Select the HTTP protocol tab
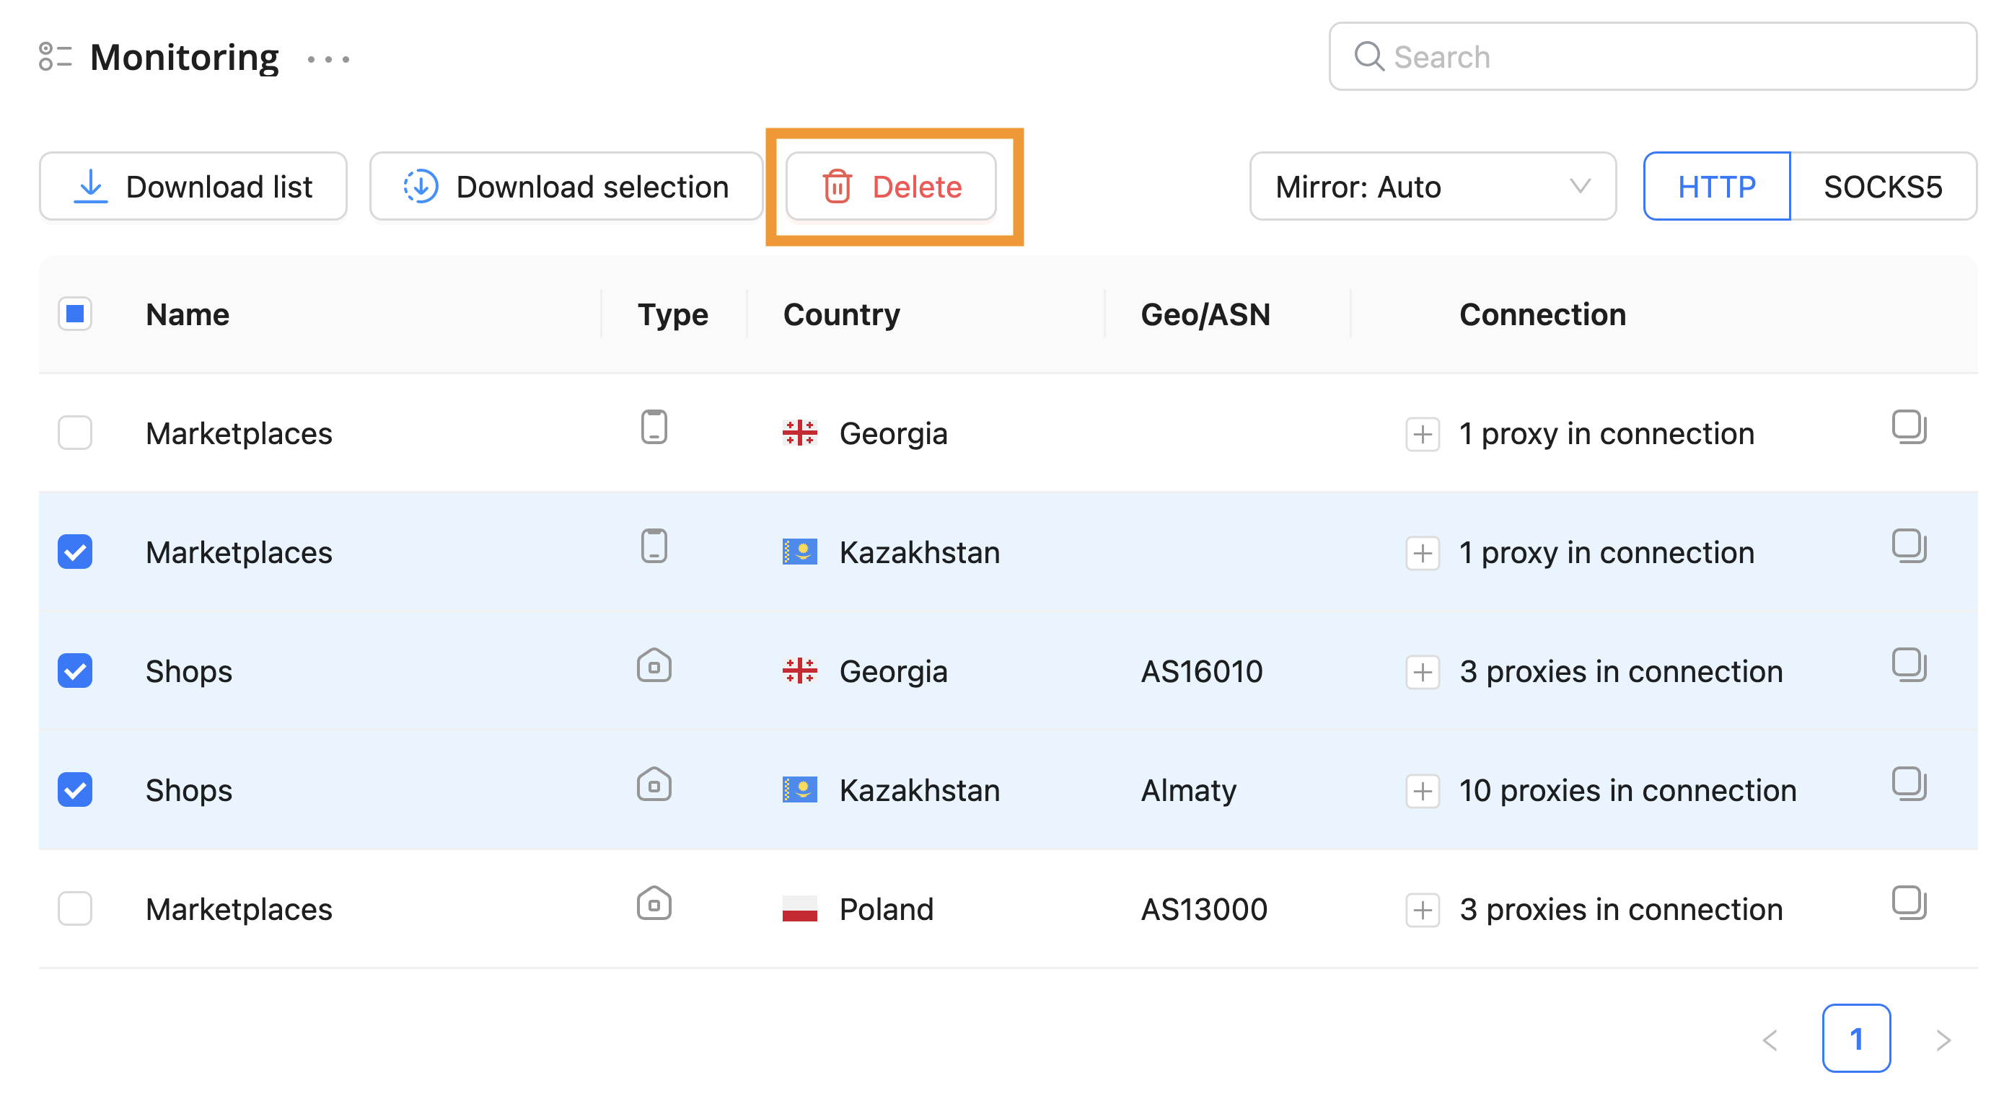Viewport: 2004px width, 1106px height. pos(1716,187)
